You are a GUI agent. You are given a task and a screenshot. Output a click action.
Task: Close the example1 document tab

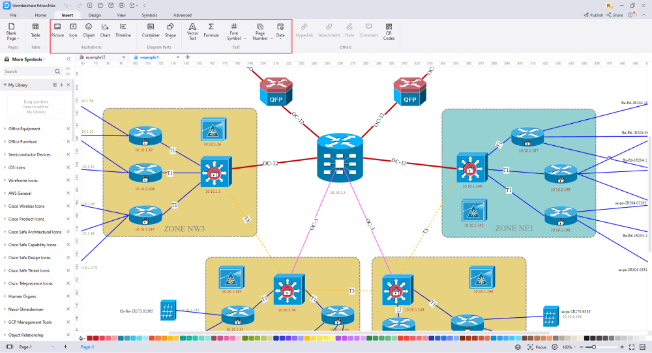click(x=178, y=57)
